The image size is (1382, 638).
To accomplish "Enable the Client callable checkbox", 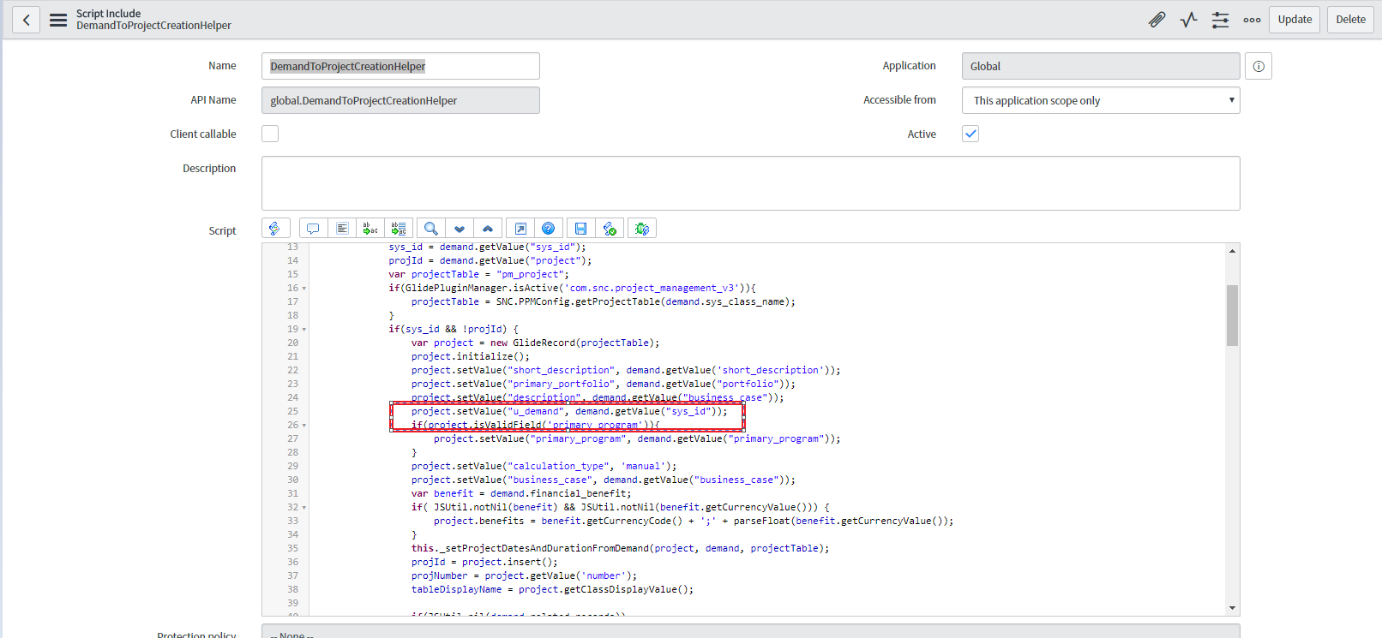I will tap(270, 134).
